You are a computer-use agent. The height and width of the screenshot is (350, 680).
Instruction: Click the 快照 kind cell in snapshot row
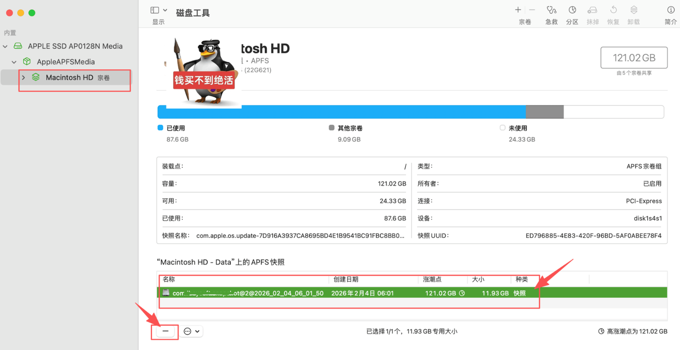pyautogui.click(x=520, y=293)
